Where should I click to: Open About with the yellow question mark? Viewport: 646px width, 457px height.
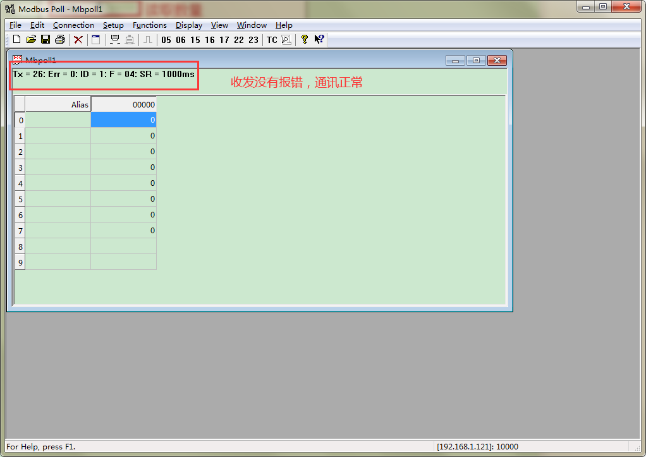click(x=304, y=39)
